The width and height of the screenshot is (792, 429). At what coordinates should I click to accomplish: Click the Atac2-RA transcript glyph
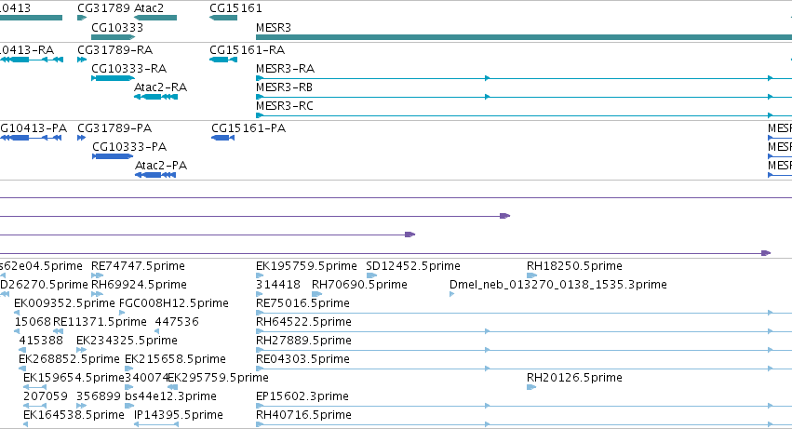[155, 97]
